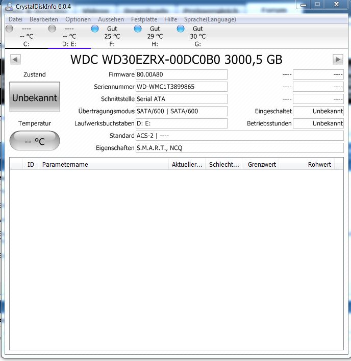This screenshot has height=361, width=351.
Task: Select the blue status orb for drive G:
Action: click(181, 29)
